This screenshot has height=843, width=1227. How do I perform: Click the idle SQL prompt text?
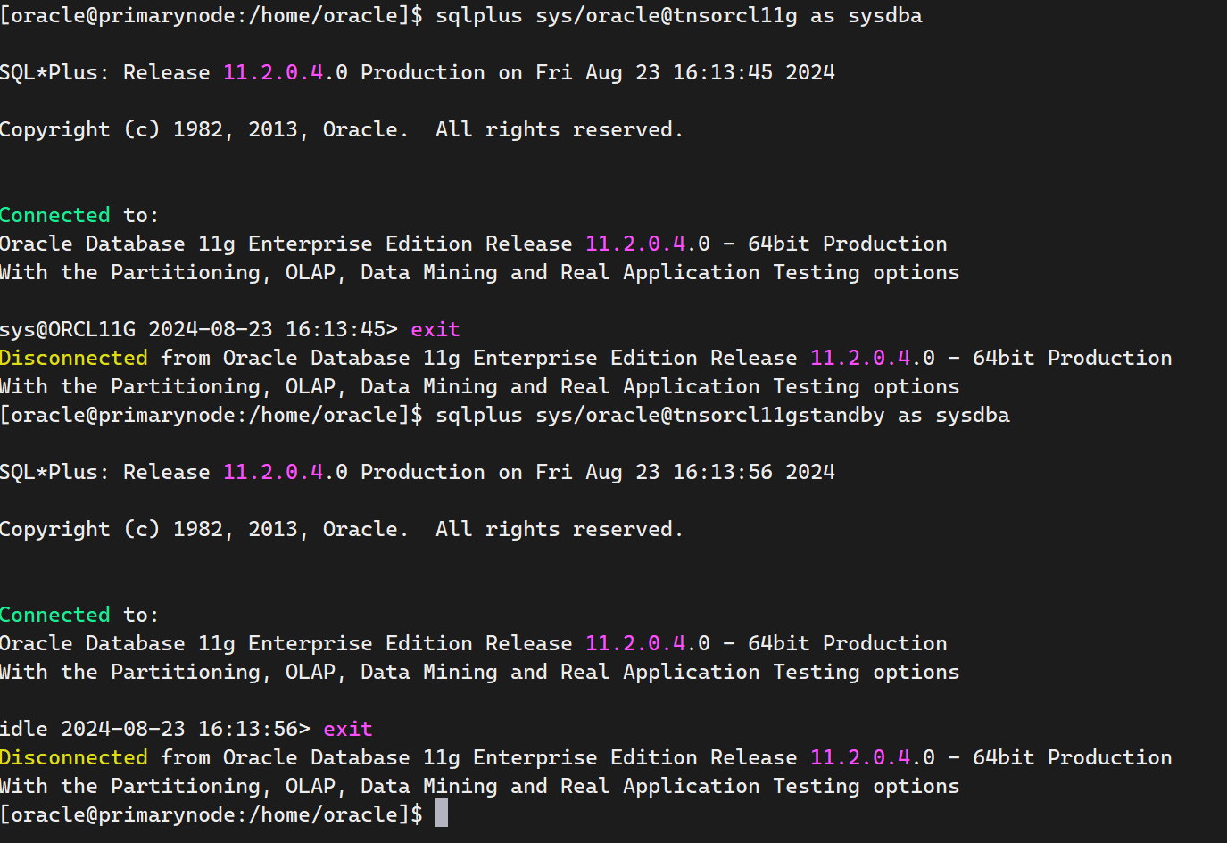click(x=24, y=729)
